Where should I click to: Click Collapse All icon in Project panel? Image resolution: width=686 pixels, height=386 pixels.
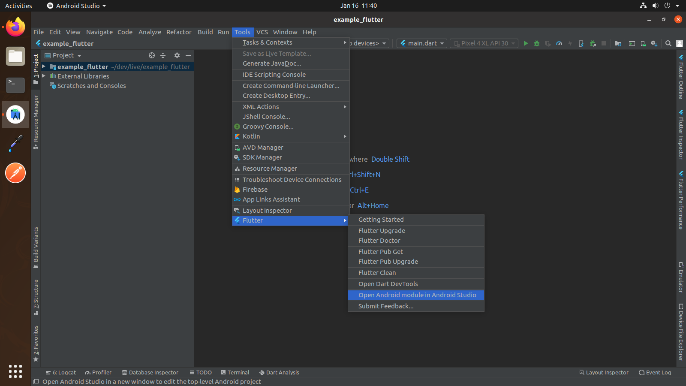163,55
